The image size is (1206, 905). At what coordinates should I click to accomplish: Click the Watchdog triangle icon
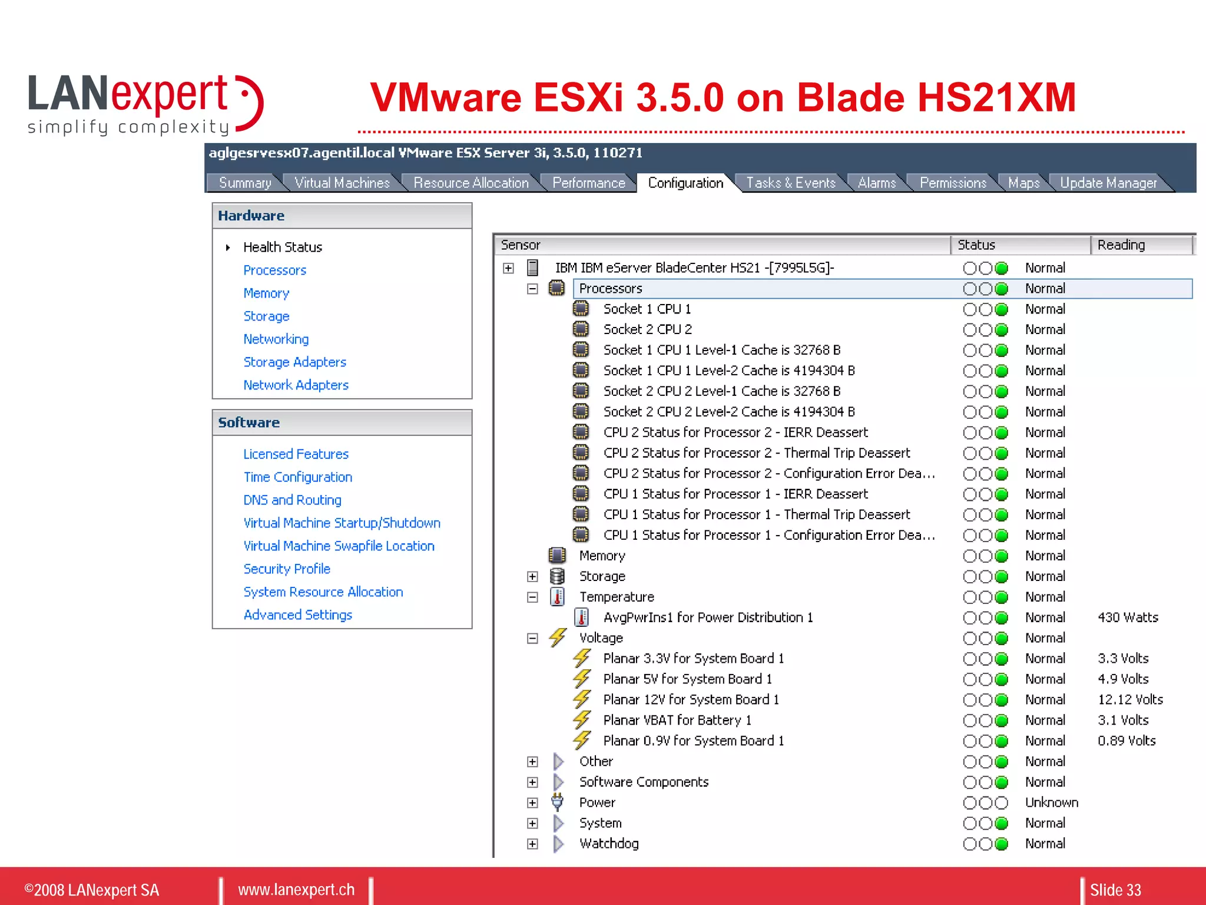558,844
